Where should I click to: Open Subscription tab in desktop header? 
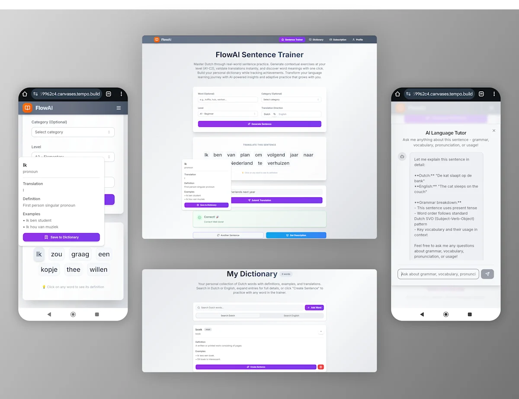[338, 39]
